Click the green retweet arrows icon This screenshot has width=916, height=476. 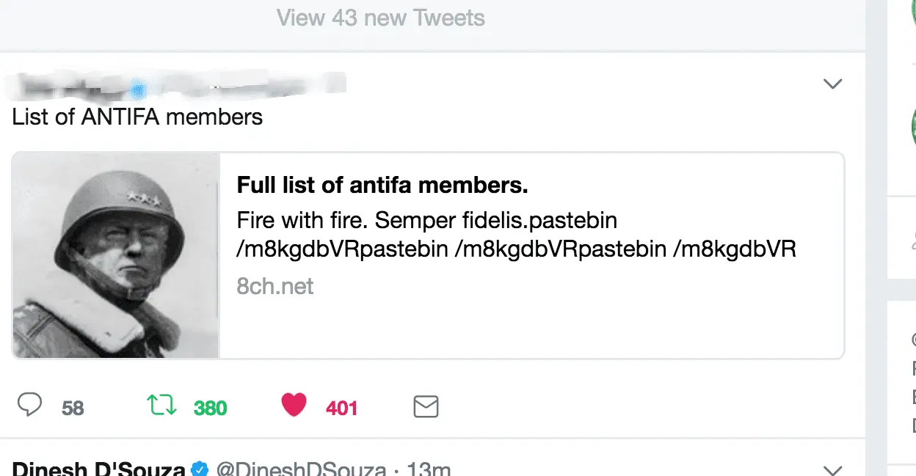162,405
